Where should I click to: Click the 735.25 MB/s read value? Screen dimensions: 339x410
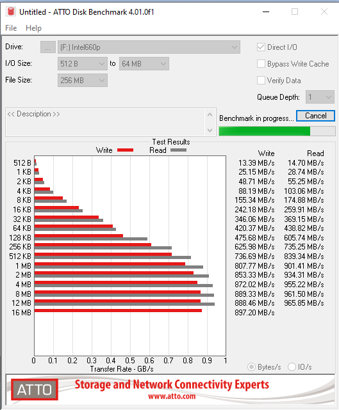tap(304, 246)
